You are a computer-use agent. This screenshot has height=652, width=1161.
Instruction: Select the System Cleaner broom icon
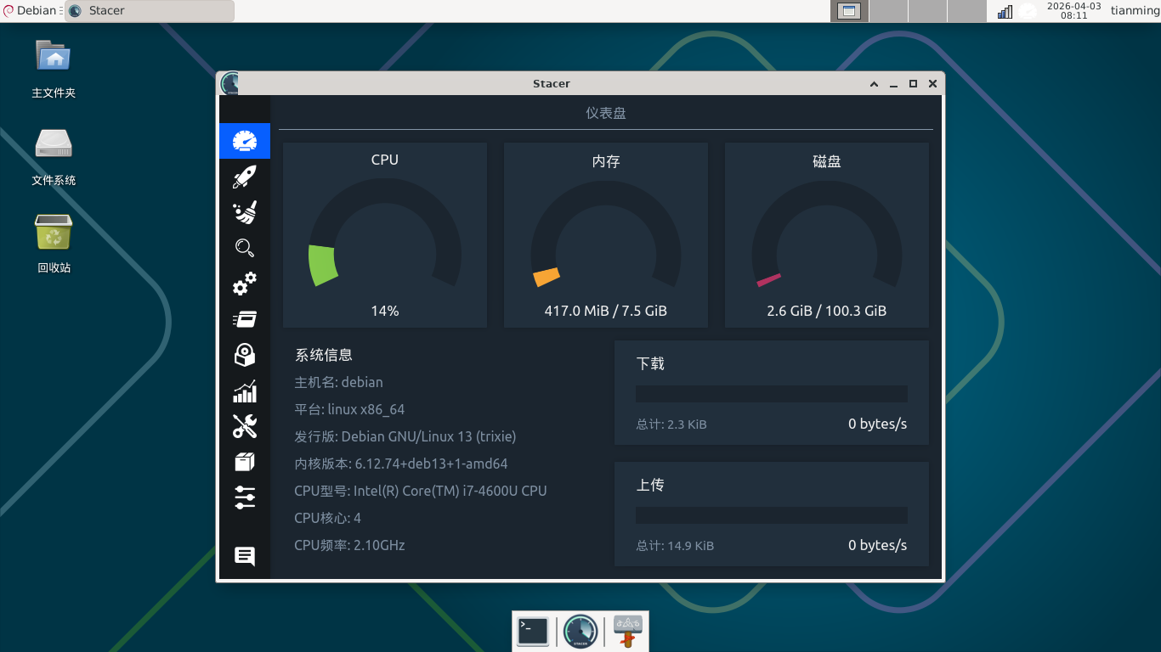[x=245, y=212]
